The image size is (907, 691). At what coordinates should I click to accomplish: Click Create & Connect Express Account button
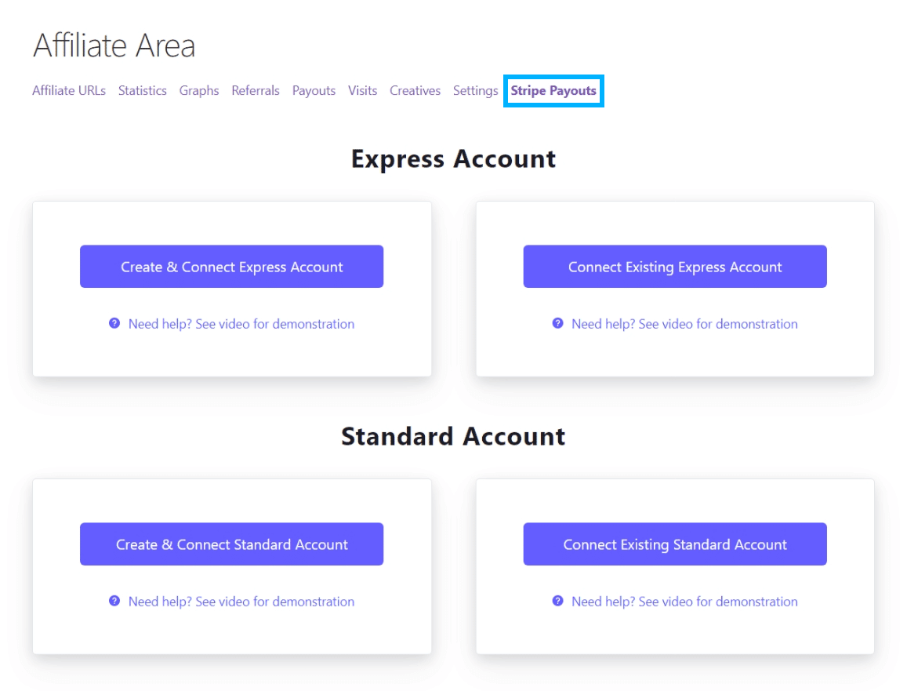coord(231,266)
